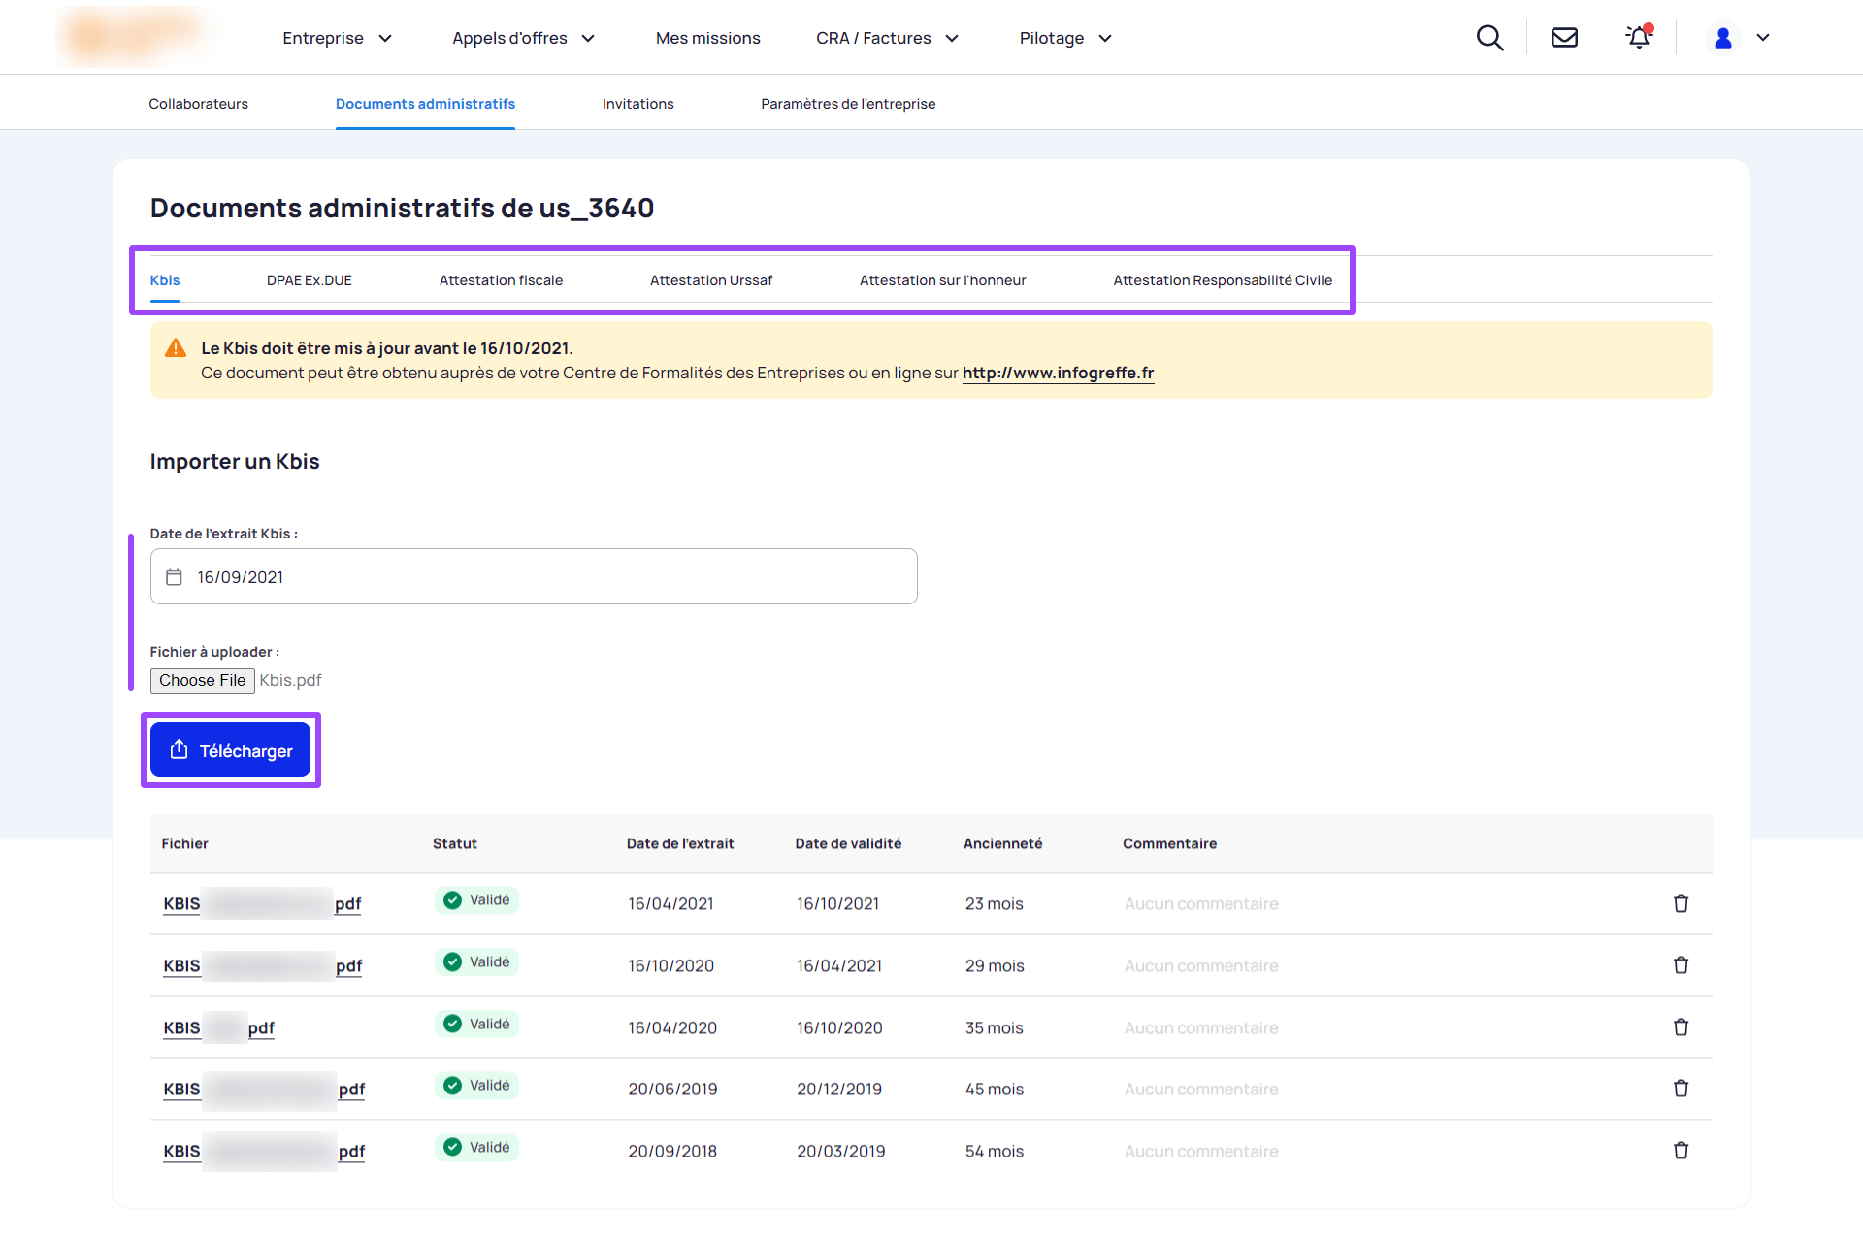Click the Télécharger upload button
1863x1238 pixels.
[231, 750]
